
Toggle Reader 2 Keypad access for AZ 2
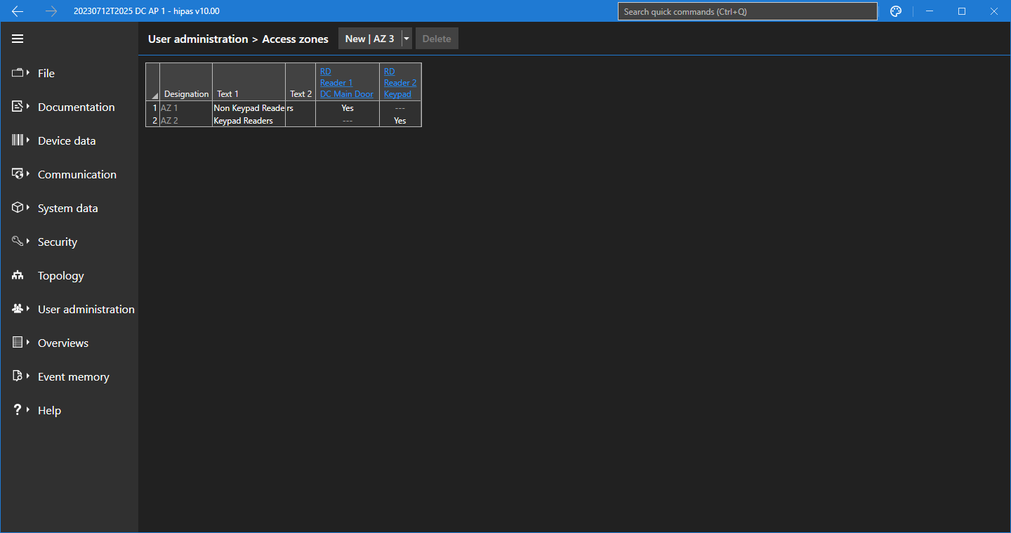pyautogui.click(x=399, y=121)
